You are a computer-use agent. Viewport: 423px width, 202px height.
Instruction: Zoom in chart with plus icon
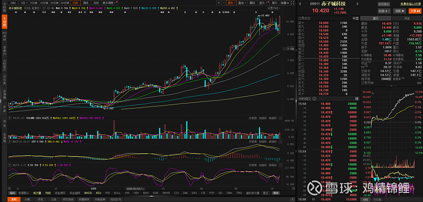tap(219, 3)
